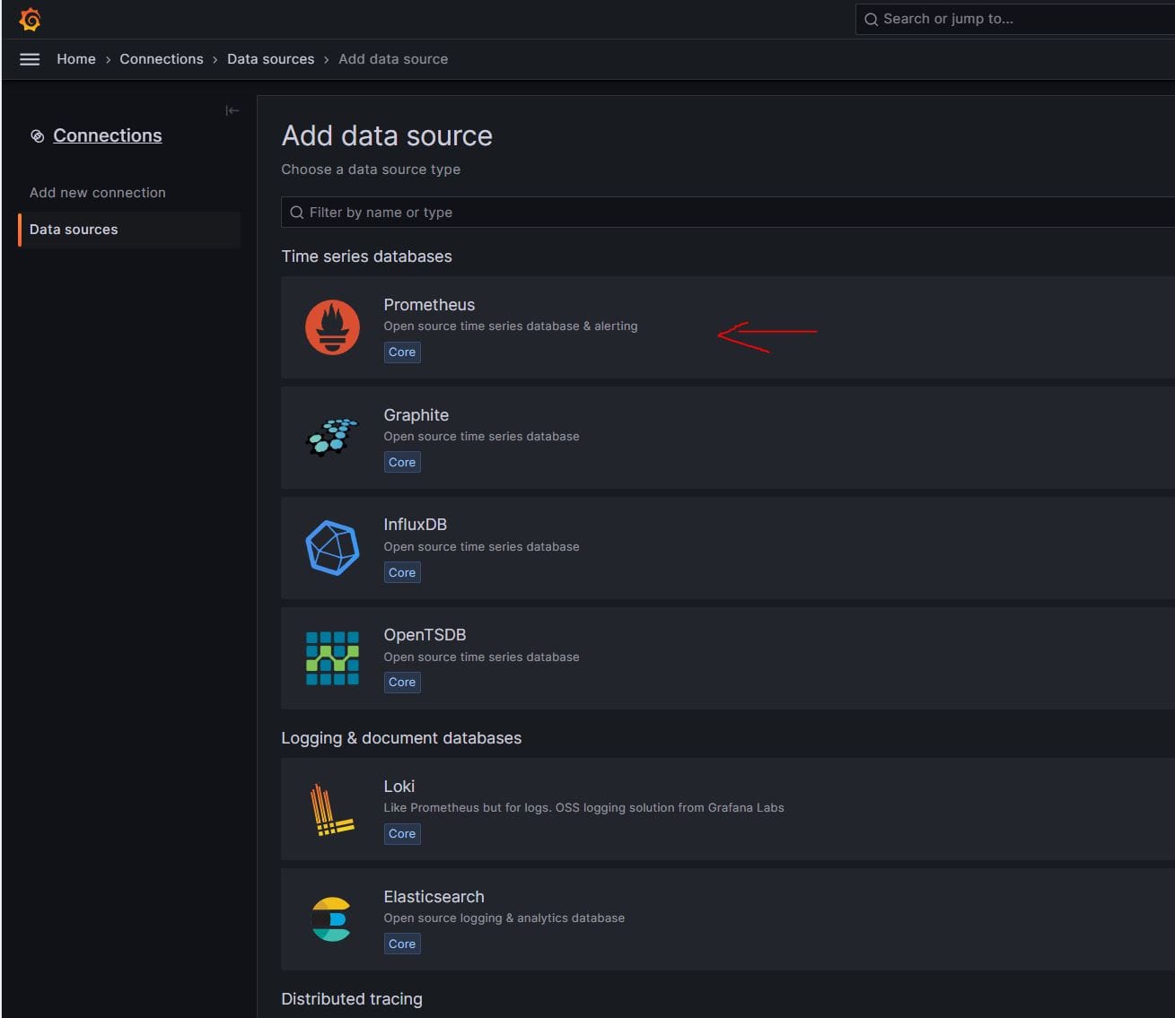Viewport: 1175px width, 1018px height.
Task: Choose the Graphite data source
Action: pos(728,438)
